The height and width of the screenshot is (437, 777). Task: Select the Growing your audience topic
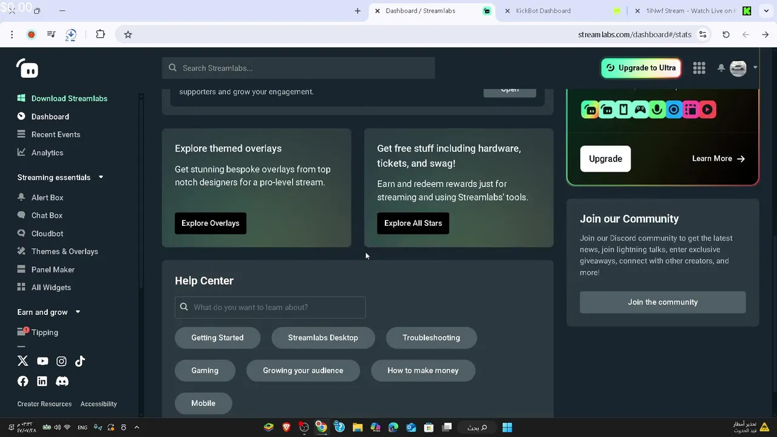click(x=303, y=370)
